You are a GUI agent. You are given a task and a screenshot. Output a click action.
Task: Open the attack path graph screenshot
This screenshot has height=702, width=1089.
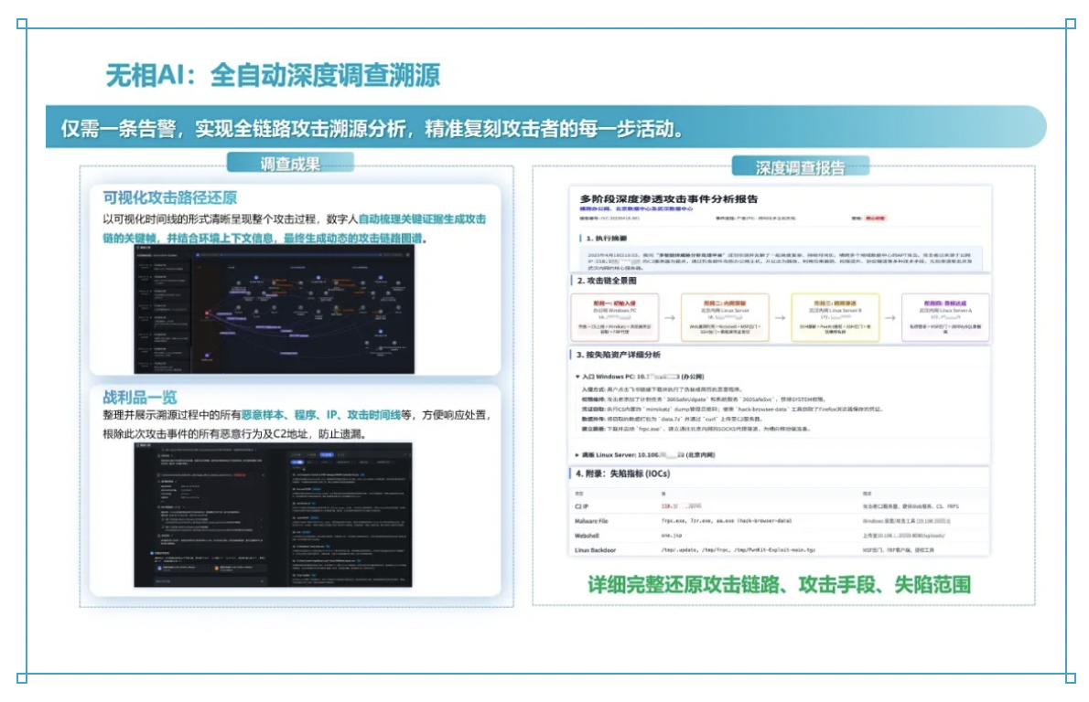274,308
